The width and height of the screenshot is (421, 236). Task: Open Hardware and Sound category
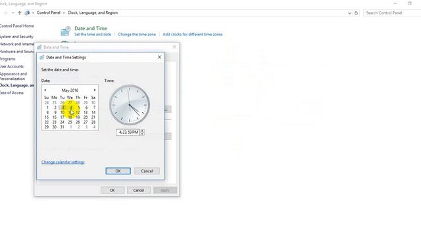[17, 51]
